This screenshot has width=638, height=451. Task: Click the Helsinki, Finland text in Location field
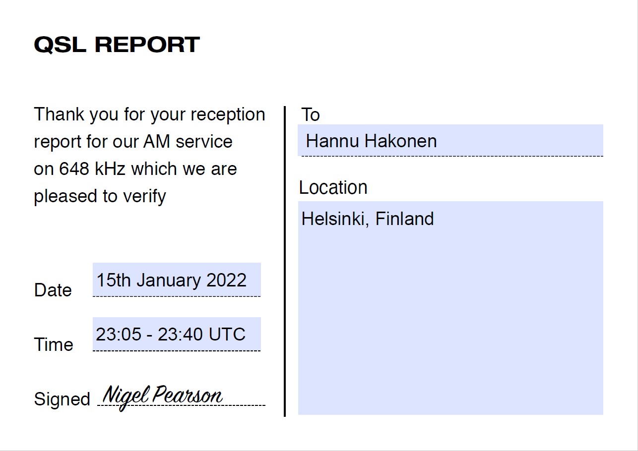pos(368,219)
